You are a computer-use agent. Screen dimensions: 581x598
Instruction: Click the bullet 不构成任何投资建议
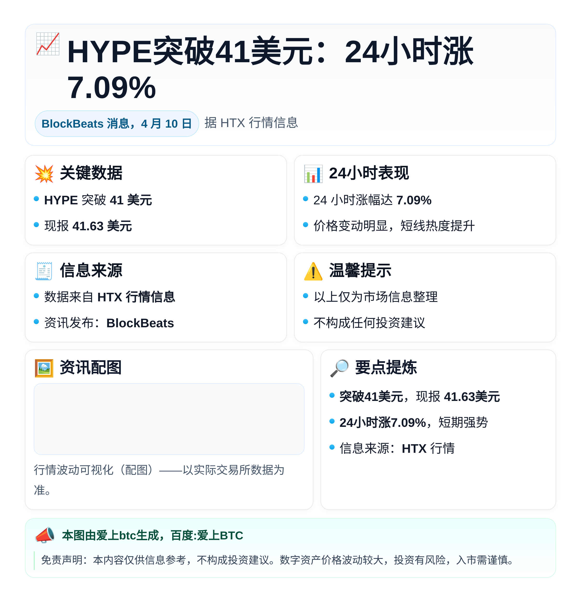click(369, 323)
